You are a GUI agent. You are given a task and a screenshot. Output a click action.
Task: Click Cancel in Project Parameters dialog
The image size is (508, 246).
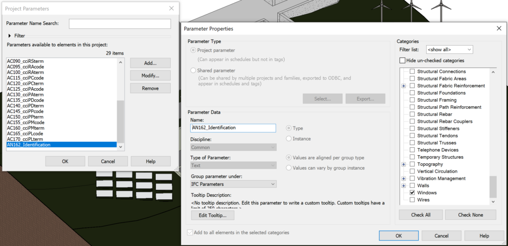click(108, 161)
